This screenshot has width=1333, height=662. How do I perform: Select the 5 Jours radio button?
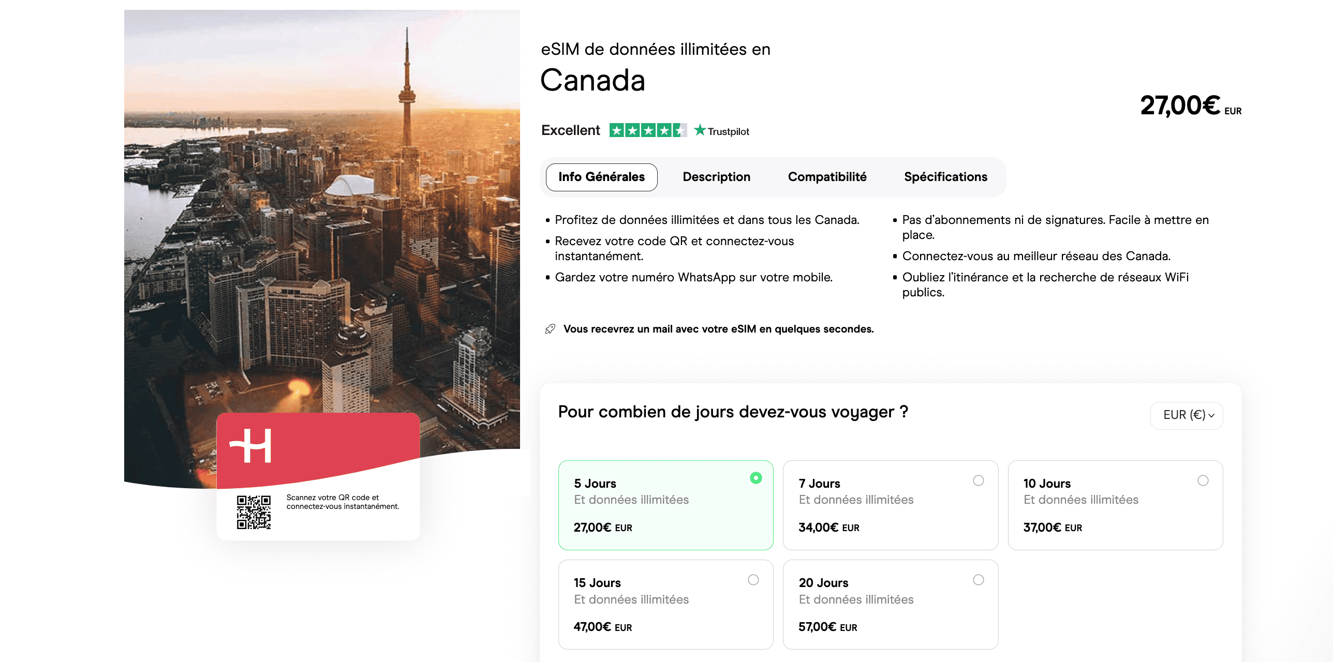[756, 478]
